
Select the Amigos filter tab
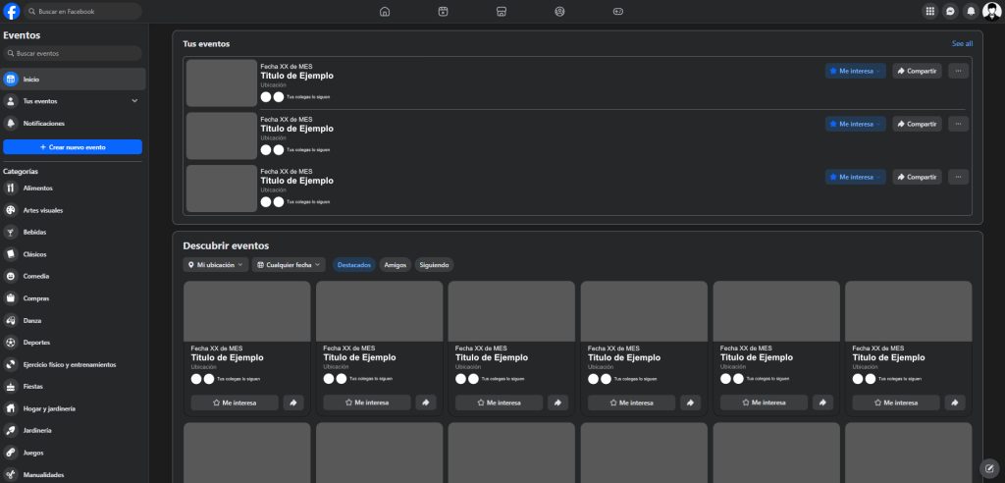pos(396,265)
